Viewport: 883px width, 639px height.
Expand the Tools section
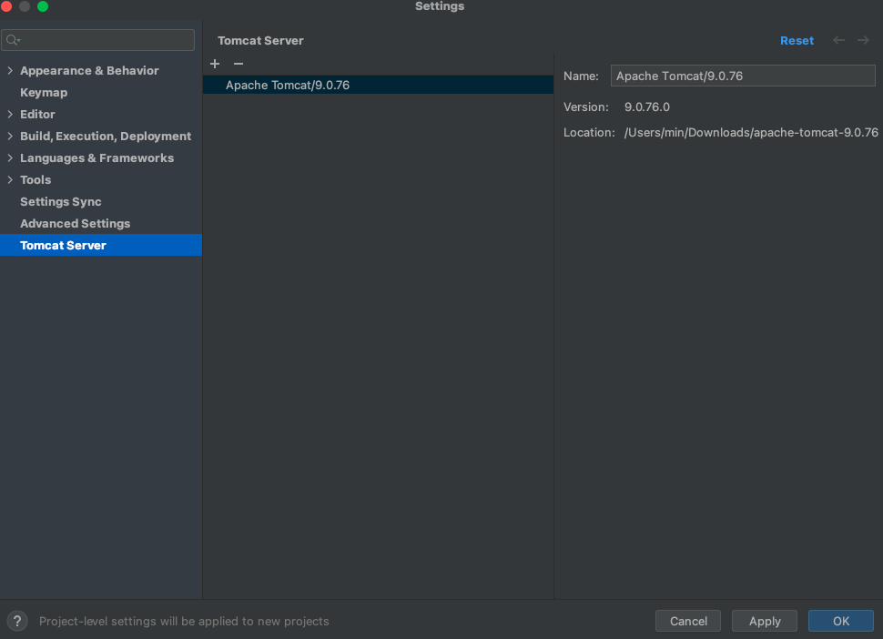pyautogui.click(x=10, y=180)
